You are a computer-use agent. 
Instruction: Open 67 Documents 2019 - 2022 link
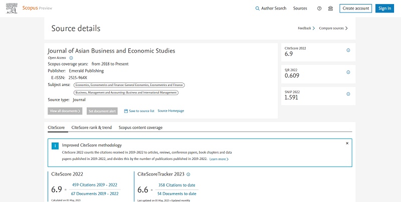[95, 193]
